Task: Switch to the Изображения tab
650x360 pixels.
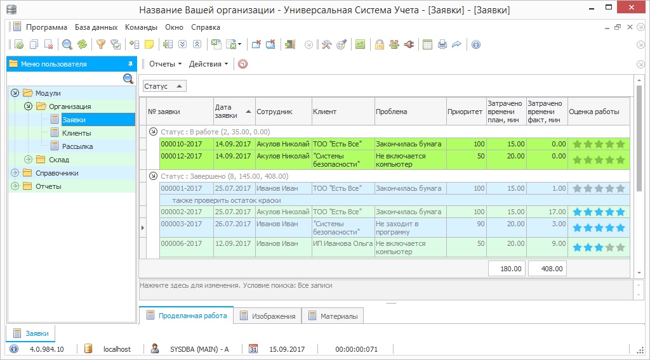Action: pos(267,316)
